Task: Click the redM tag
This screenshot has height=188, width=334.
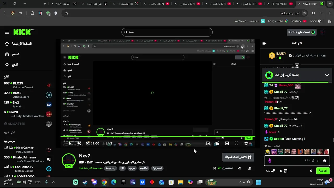Action: (x=144, y=168)
